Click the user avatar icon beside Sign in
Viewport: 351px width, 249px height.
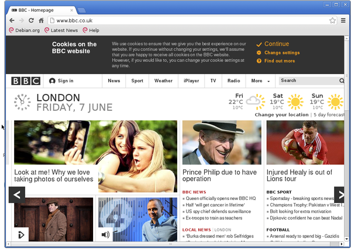[52, 81]
